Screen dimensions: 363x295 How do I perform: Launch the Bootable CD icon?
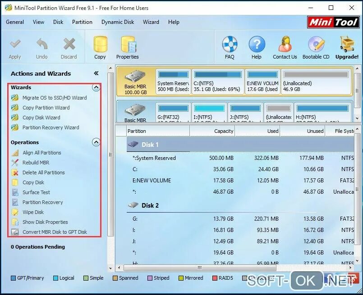point(316,44)
